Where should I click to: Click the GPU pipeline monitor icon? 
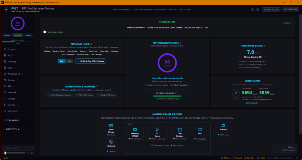pos(200,129)
